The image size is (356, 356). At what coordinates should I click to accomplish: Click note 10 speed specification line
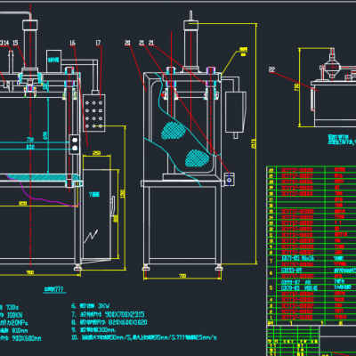144,337
